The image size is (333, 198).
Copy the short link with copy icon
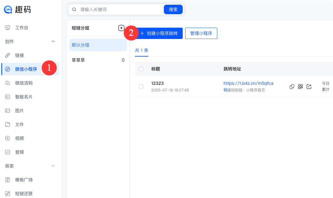292,86
